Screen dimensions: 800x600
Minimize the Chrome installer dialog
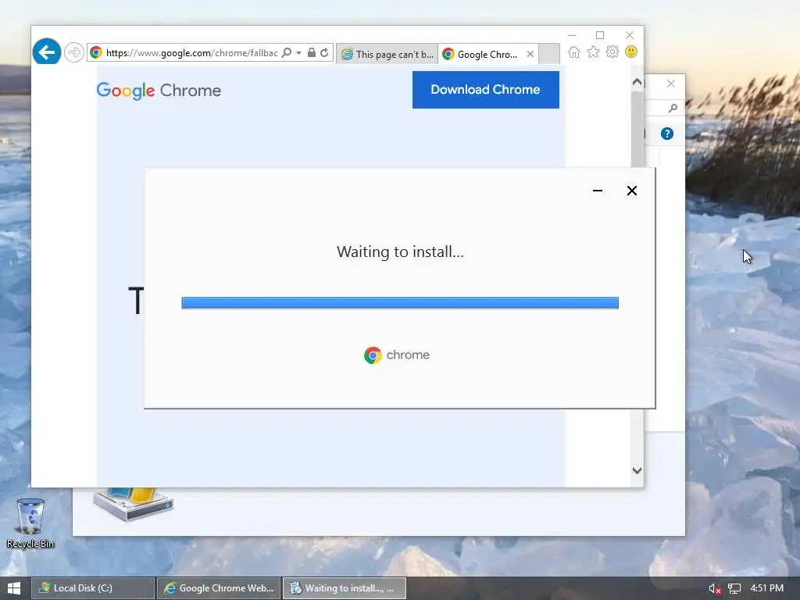coord(598,191)
